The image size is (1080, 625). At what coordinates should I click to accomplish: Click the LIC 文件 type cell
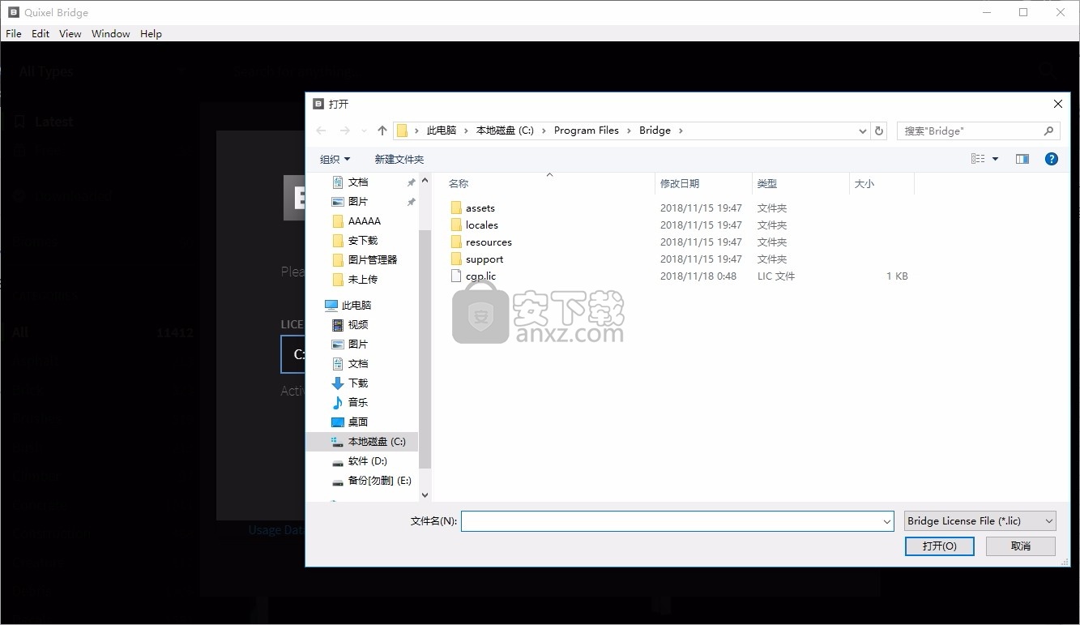776,276
